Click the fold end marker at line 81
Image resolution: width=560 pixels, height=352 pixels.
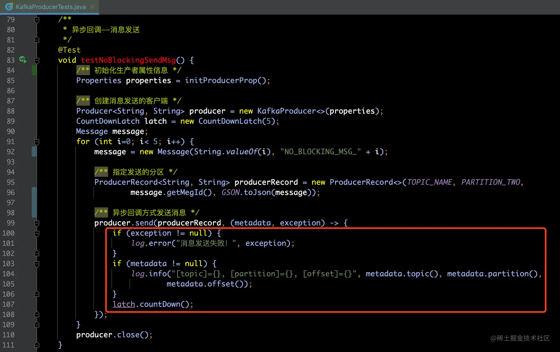[x=37, y=40]
